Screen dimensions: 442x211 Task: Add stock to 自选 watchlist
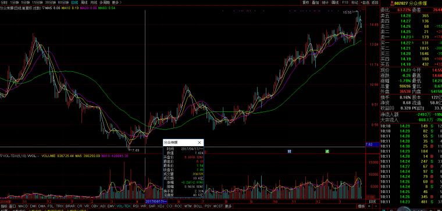tap(365, 2)
